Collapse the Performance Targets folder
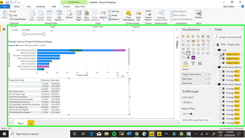 point(216,84)
